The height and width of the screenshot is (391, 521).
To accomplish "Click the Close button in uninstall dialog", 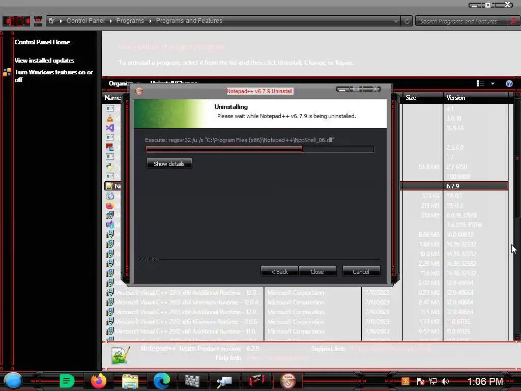I will (317, 272).
